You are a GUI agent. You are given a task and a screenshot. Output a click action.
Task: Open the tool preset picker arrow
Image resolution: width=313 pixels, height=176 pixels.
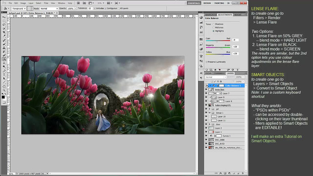pos(8,9)
